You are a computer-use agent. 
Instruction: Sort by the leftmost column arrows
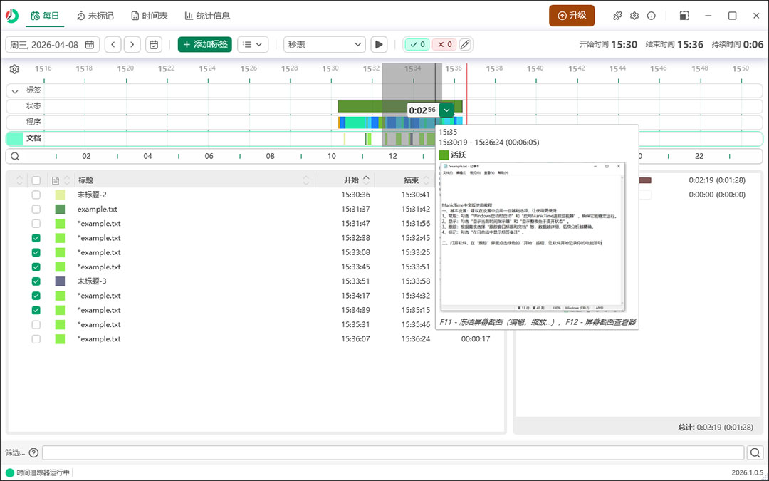[x=19, y=180]
